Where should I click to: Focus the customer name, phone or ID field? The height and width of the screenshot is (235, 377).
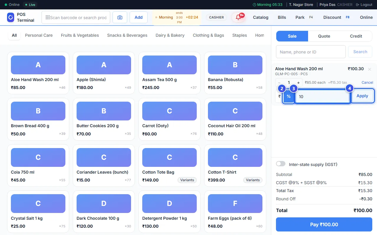pos(311,52)
